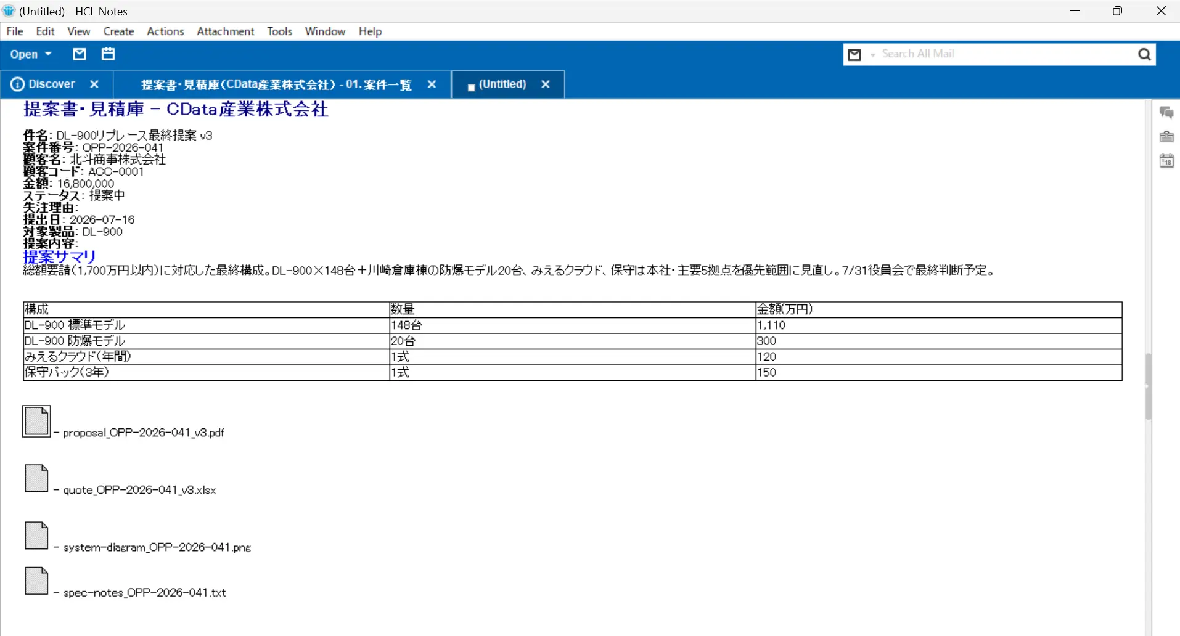
Task: Click the vertical scrollbar thumb
Action: 1148,386
